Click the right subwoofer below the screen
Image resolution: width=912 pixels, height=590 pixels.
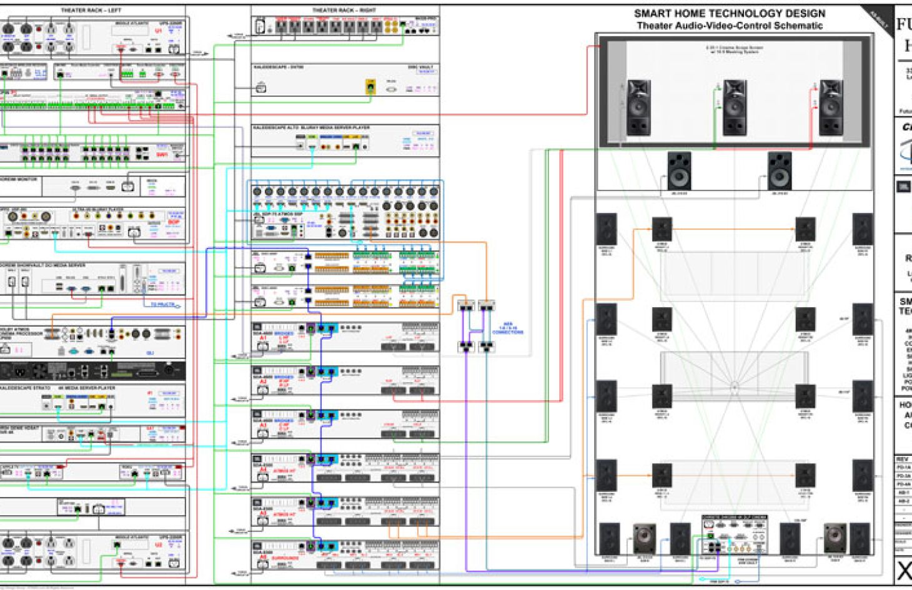click(779, 170)
